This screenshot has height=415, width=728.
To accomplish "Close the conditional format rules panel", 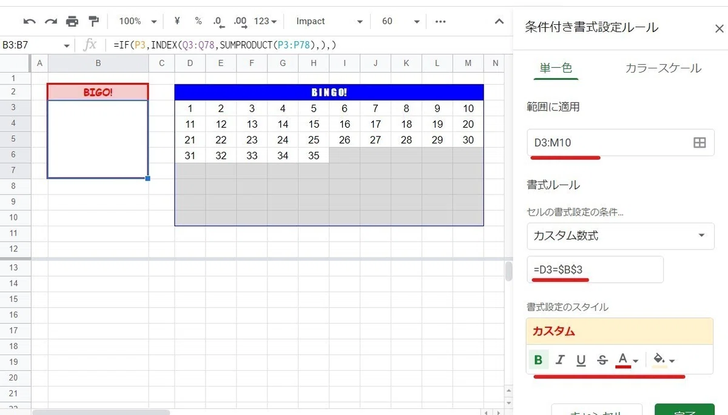I will click(x=720, y=28).
